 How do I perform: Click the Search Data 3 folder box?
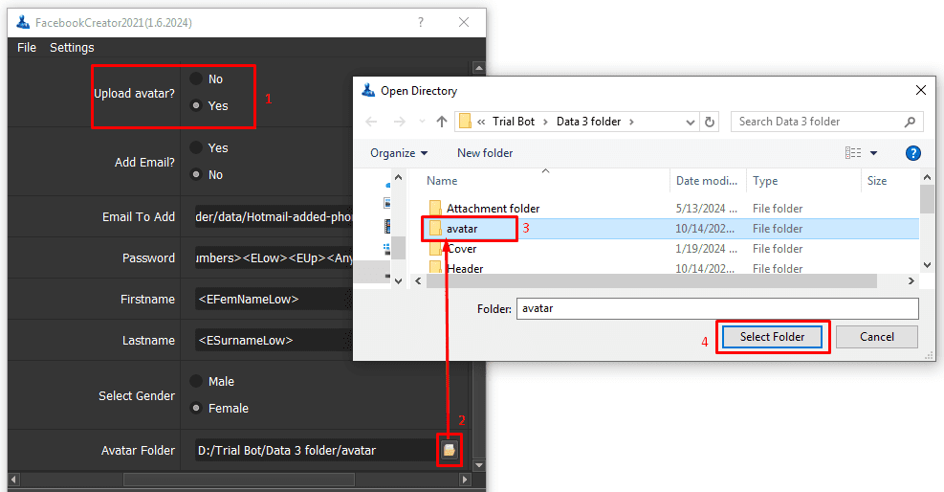(826, 122)
